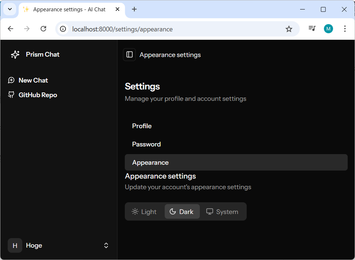The height and width of the screenshot is (260, 355).
Task: Open the Password settings section
Action: pos(146,144)
